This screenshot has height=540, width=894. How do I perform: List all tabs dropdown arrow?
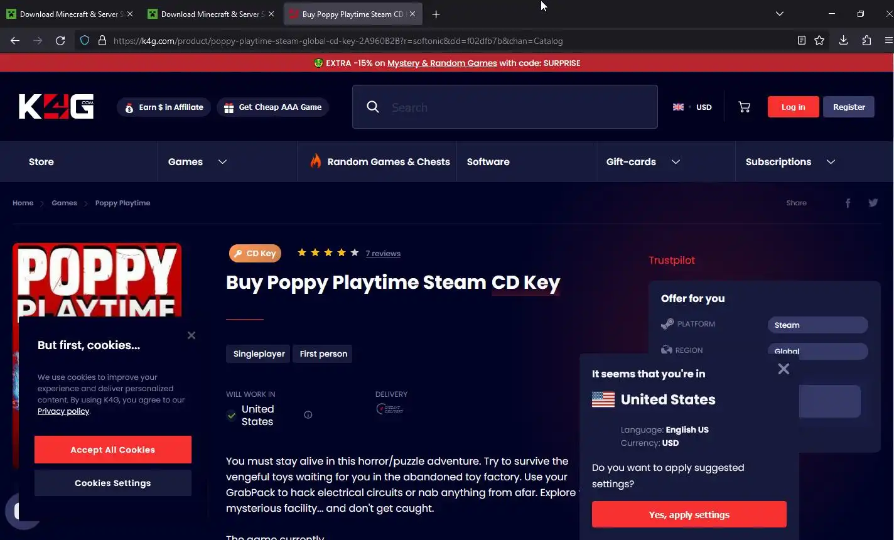tap(779, 14)
